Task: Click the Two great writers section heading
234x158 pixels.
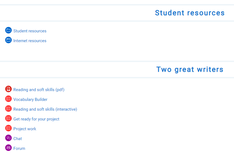Action: [x=190, y=69]
